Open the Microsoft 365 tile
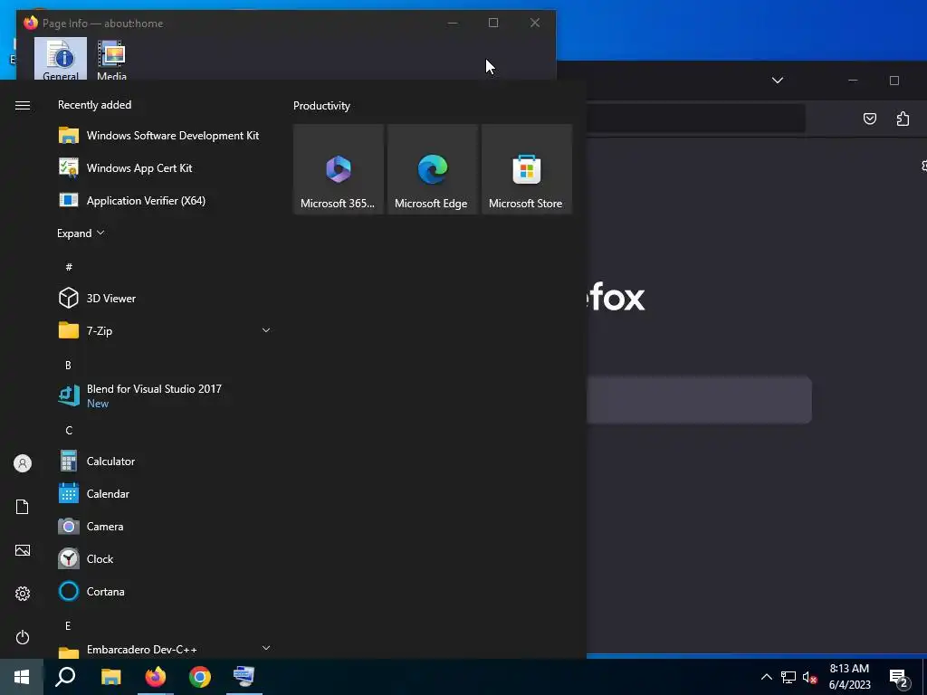Screen dimensions: 927x695 pyautogui.click(x=339, y=169)
